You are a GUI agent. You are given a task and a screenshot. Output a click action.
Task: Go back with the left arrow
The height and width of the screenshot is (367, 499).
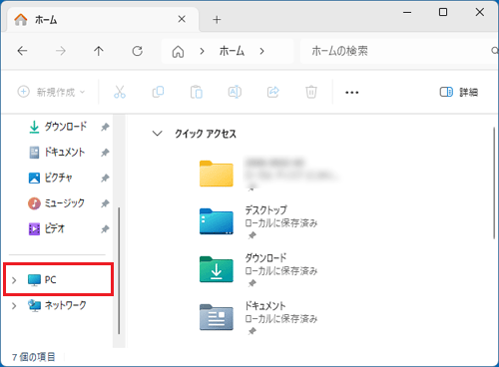22,51
